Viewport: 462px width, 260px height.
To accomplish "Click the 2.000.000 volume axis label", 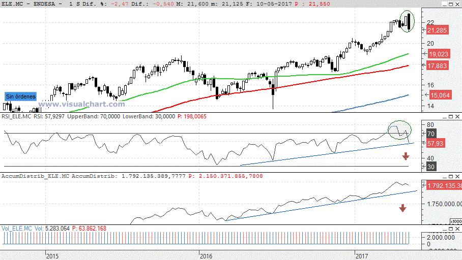I will [441, 238].
